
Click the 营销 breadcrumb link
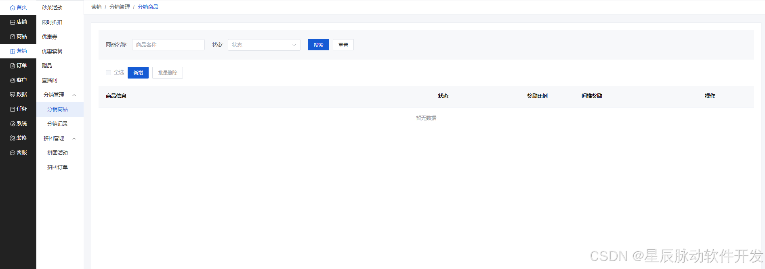point(97,7)
